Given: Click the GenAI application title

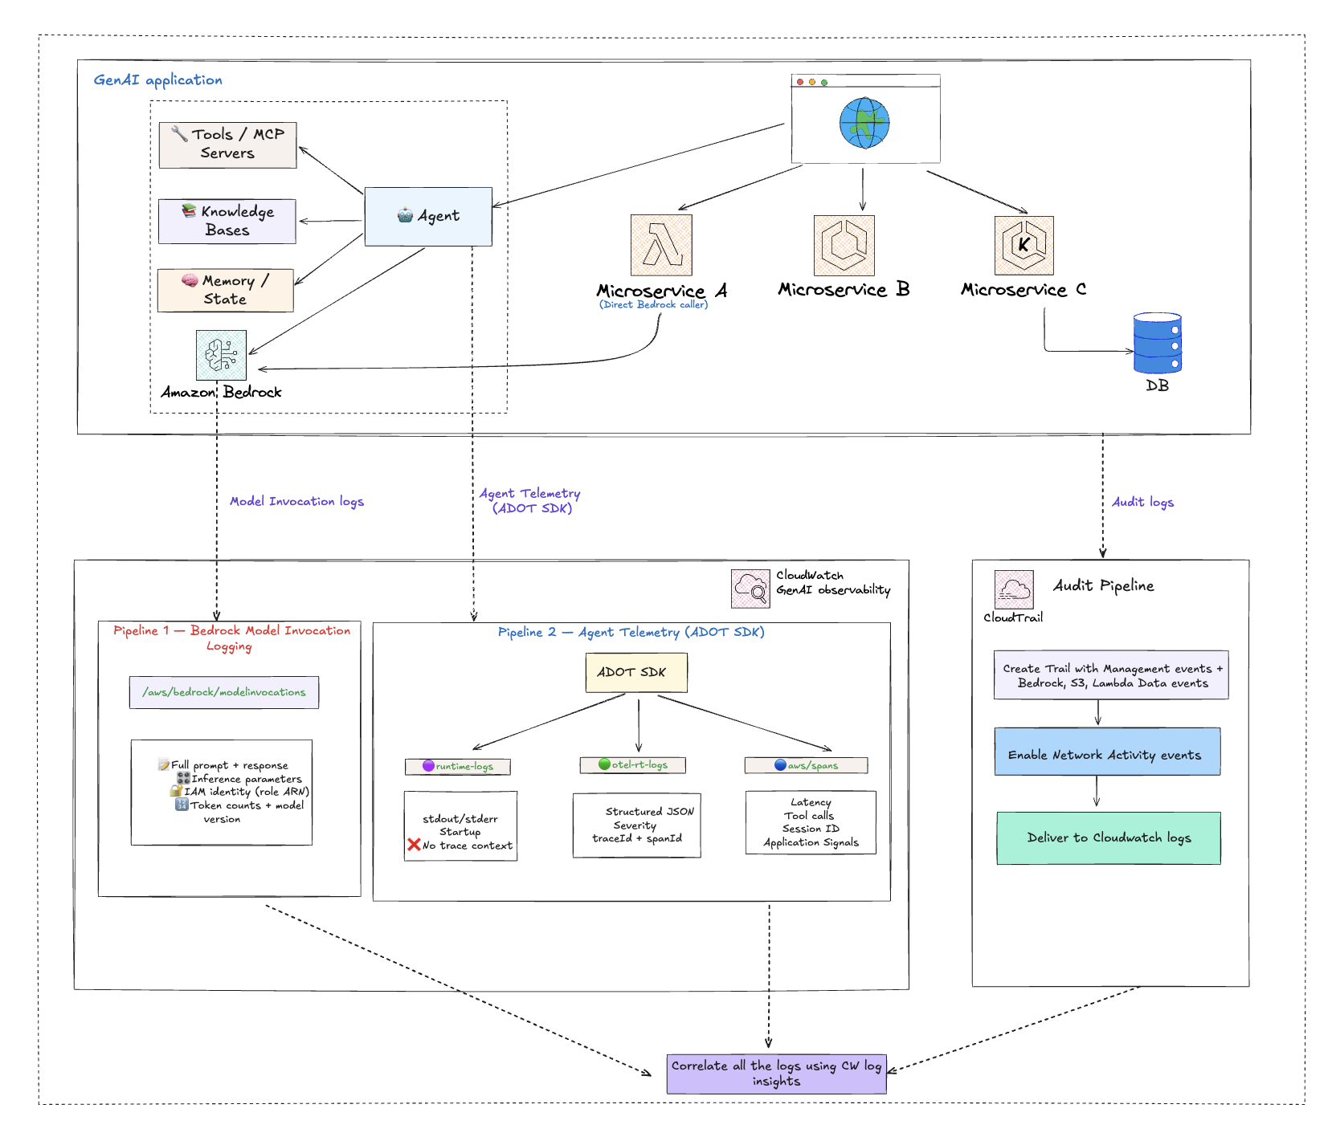Looking at the screenshot, I should pos(158,80).
